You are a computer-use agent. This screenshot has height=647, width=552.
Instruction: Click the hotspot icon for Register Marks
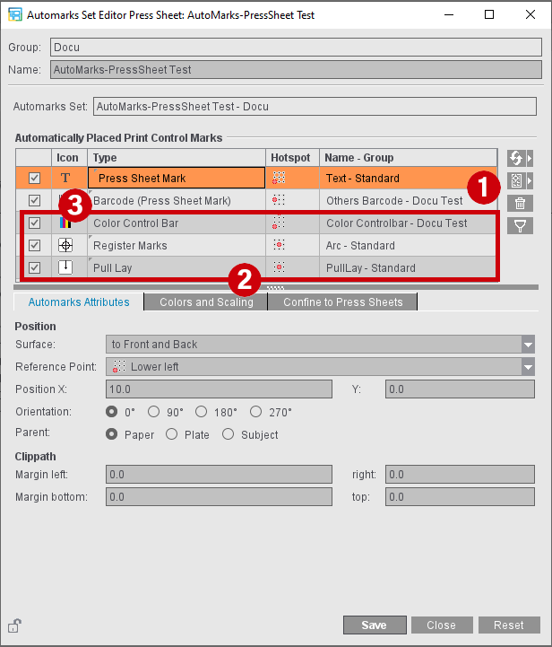pyautogui.click(x=279, y=245)
